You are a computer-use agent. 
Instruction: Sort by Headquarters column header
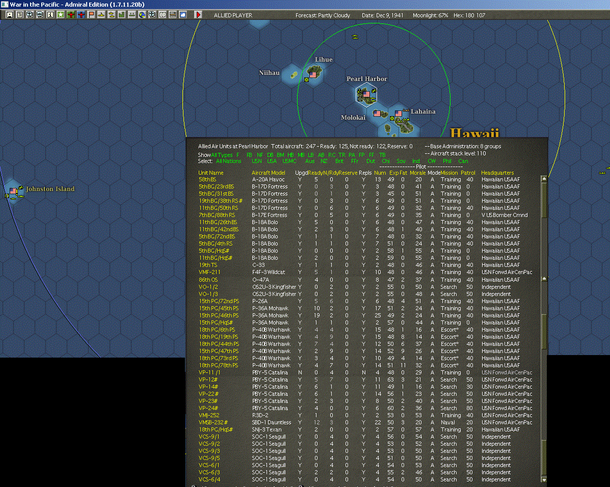click(497, 173)
